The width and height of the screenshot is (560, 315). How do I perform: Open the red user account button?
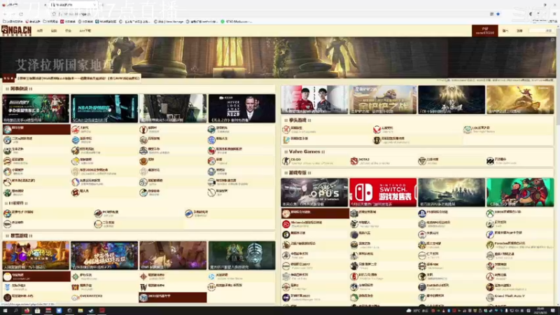tap(484, 31)
